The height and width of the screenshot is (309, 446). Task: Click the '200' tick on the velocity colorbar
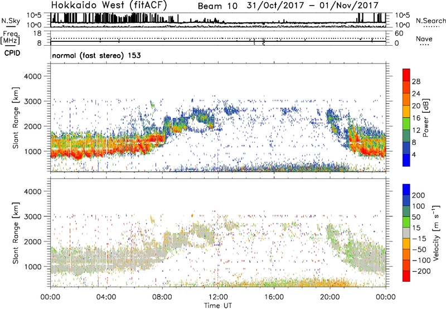tap(419, 195)
